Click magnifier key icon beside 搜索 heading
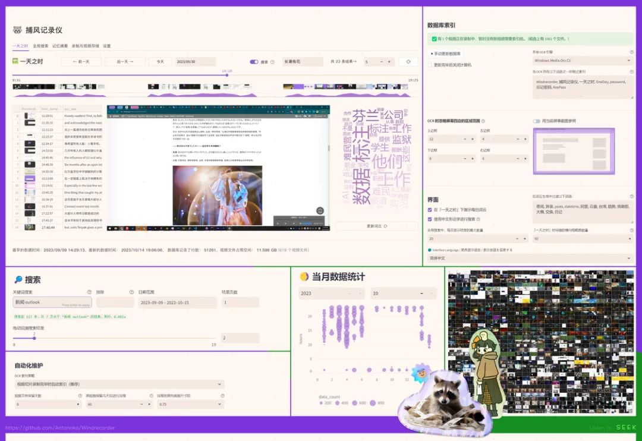 tap(18, 280)
